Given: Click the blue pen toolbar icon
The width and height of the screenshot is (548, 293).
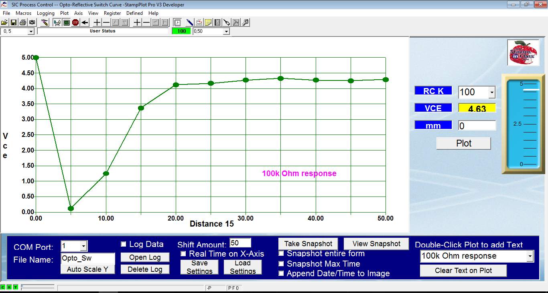Looking at the screenshot, I should tap(190, 22).
